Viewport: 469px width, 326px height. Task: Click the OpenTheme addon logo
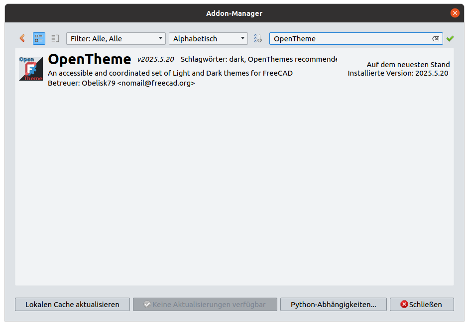[31, 69]
